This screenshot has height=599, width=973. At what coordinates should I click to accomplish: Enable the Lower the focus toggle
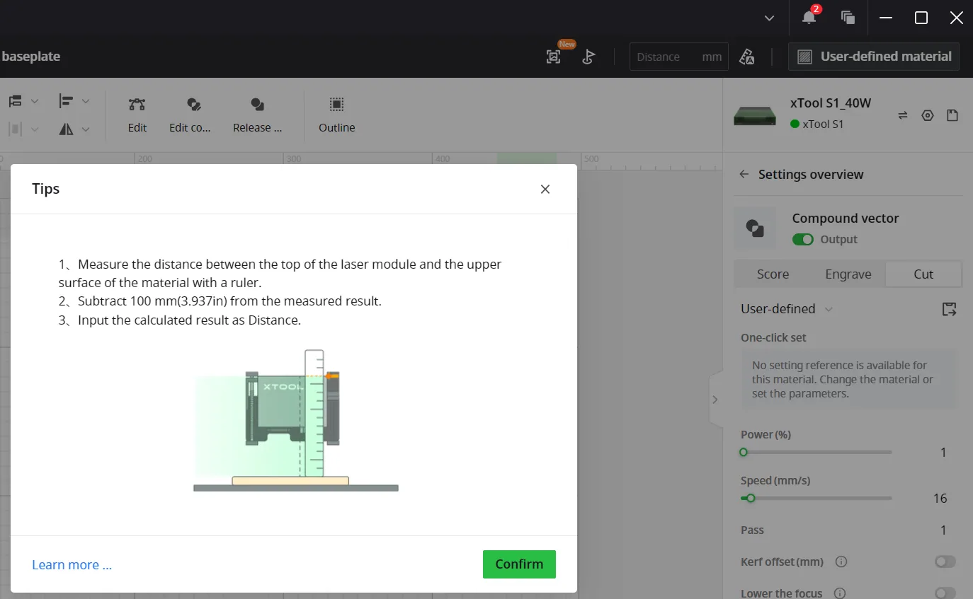(x=945, y=593)
